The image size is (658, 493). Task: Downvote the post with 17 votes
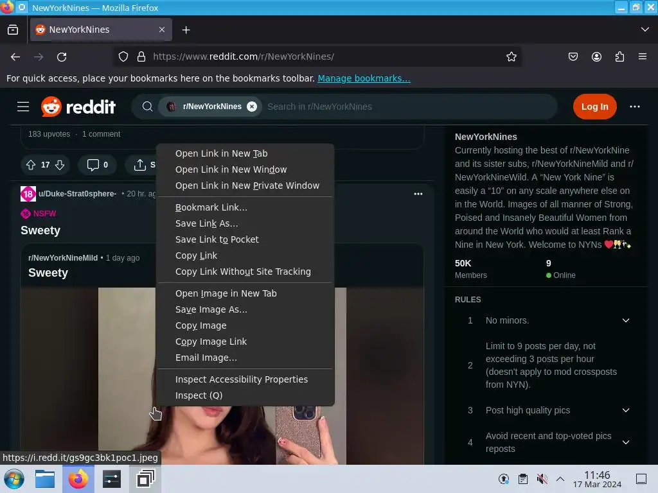coord(60,165)
